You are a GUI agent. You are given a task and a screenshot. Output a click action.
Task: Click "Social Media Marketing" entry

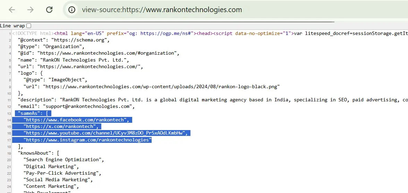point(58,180)
